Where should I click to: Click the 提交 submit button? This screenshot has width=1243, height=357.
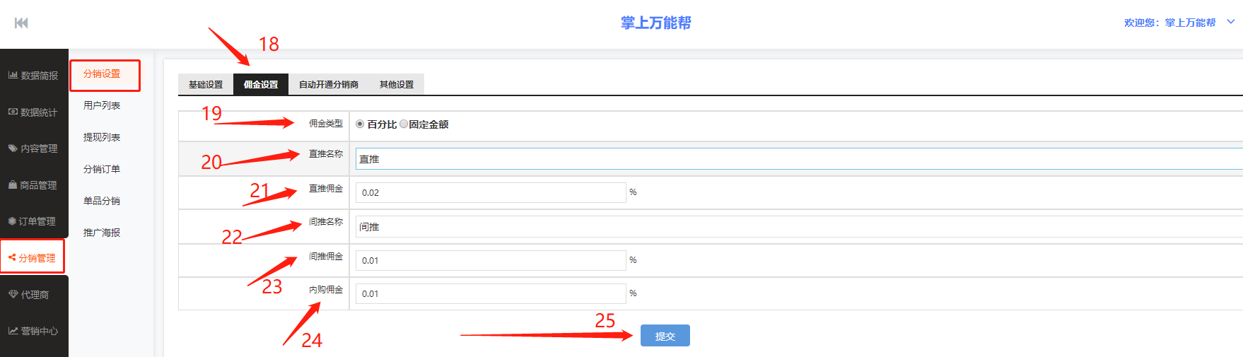665,336
